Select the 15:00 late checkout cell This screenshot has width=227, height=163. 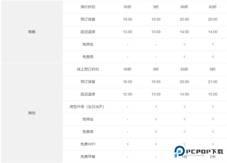coord(213,94)
